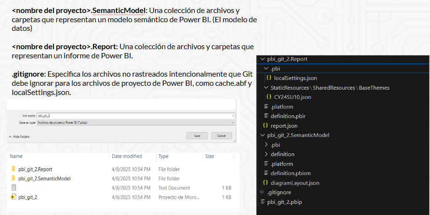This screenshot has width=430, height=215.
Task: Sort by the Date modified column header
Action: [126, 157]
